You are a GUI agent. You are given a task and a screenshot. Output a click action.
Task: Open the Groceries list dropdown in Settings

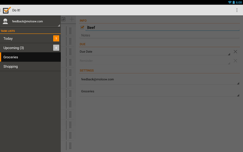pos(159,92)
